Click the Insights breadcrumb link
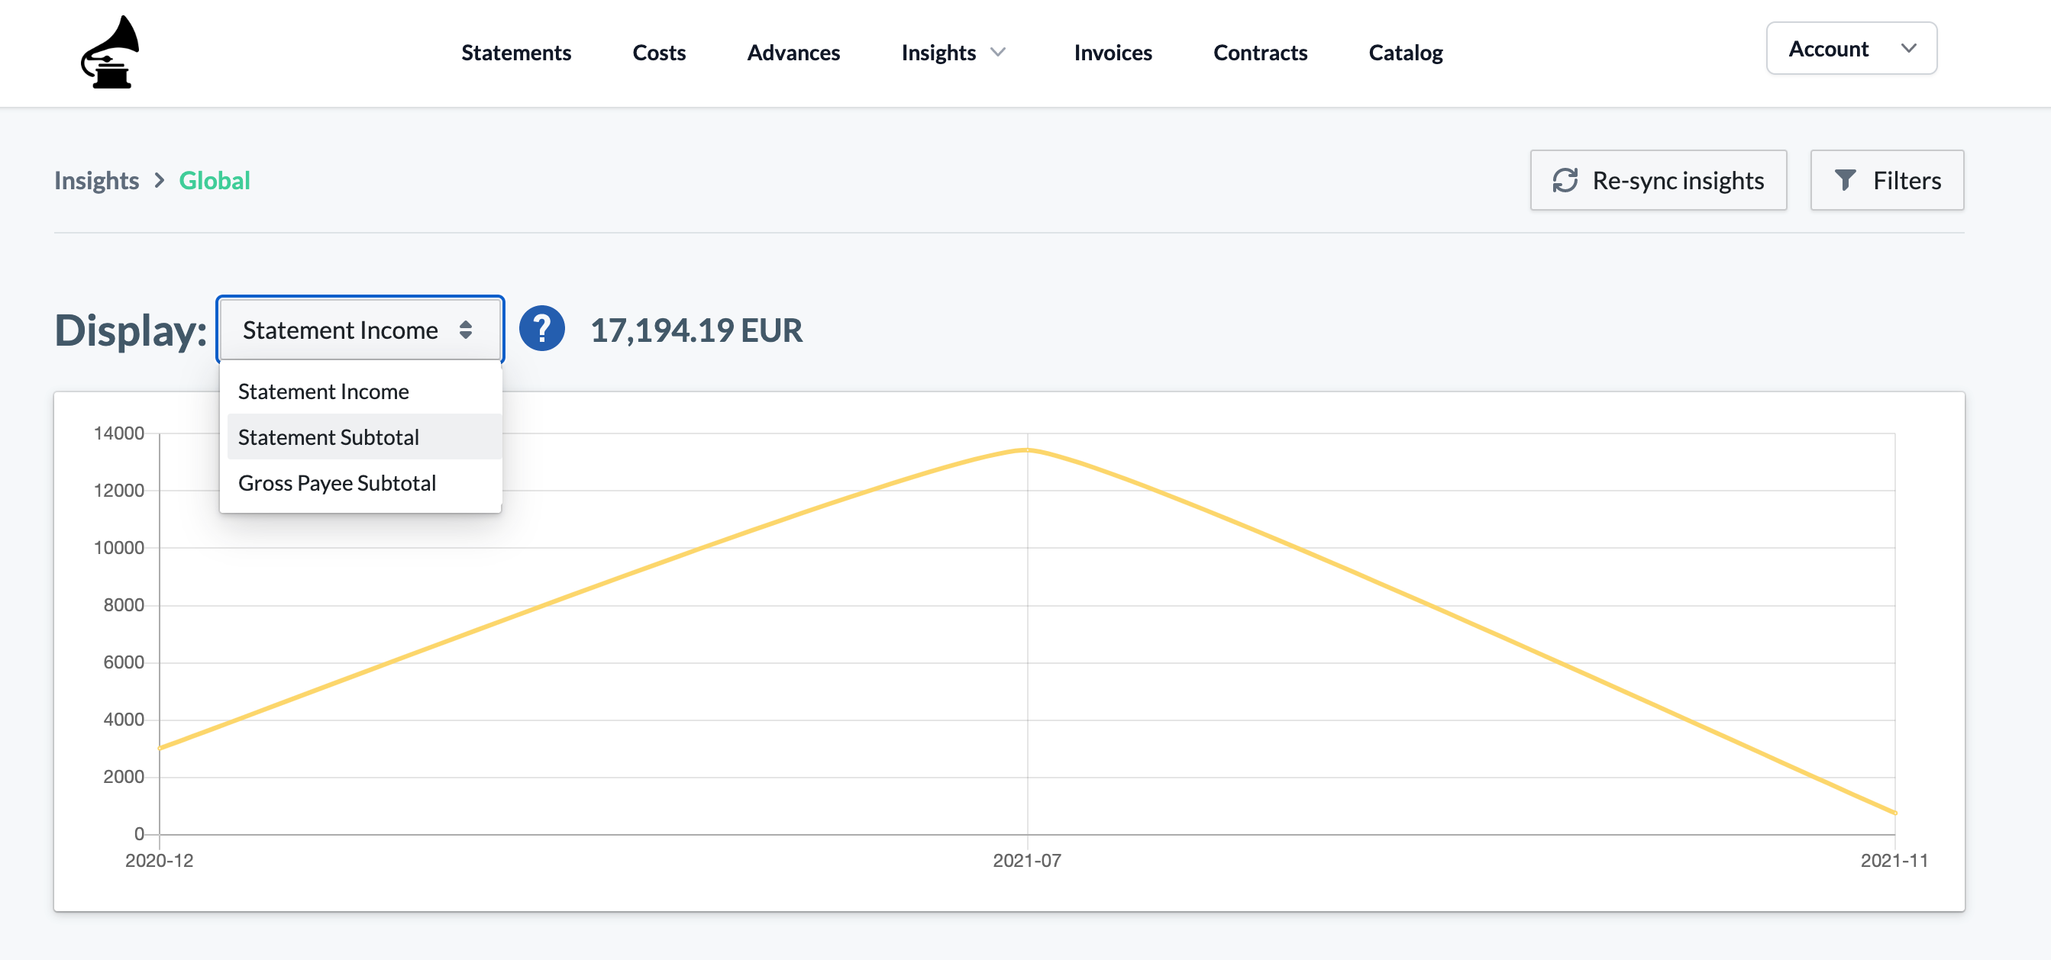This screenshot has height=960, width=2051. pyautogui.click(x=96, y=181)
